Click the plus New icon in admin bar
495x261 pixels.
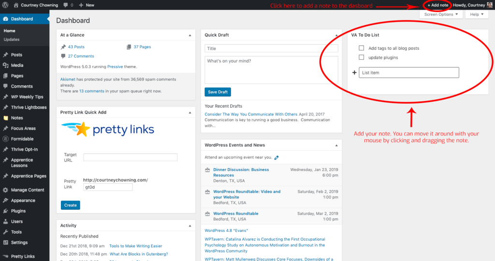tap(81, 5)
